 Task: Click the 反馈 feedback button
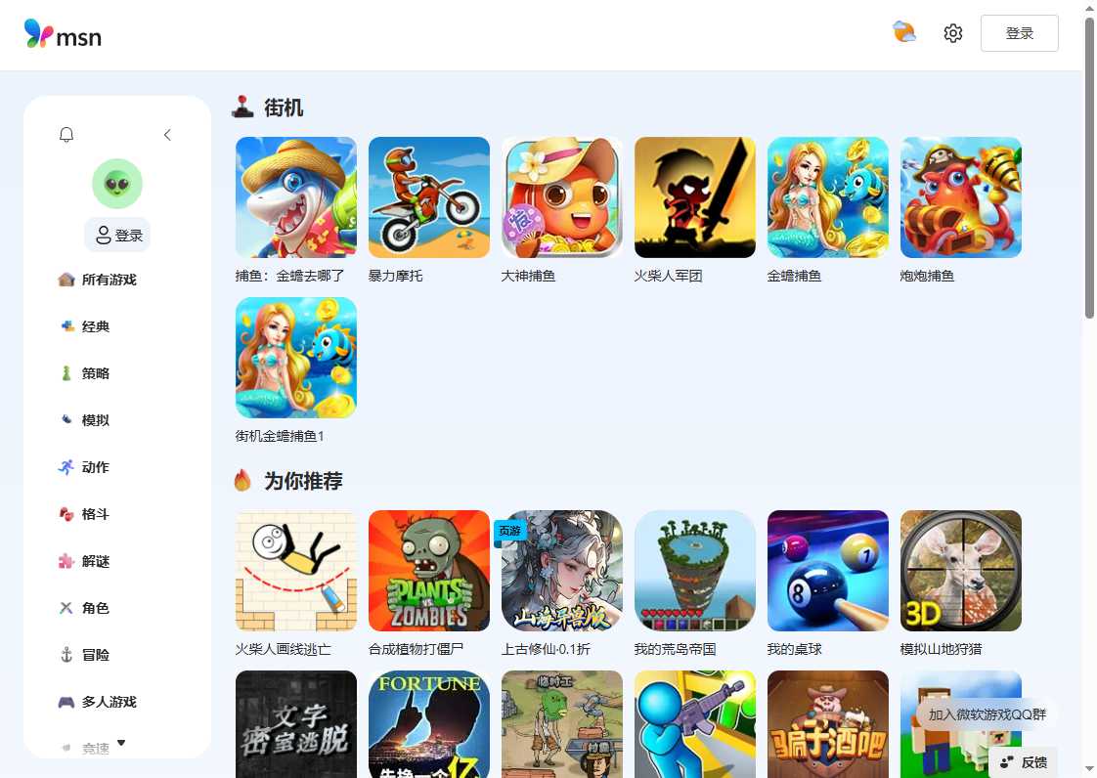pyautogui.click(x=1024, y=762)
